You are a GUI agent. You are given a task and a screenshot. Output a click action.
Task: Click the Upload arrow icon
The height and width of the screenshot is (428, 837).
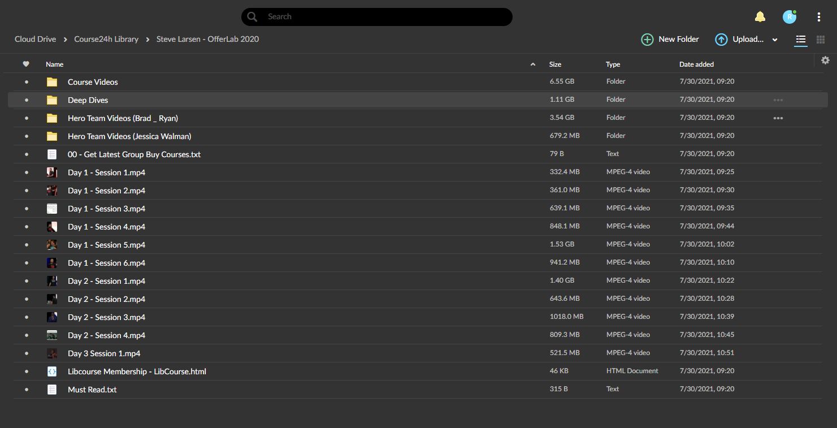point(721,39)
